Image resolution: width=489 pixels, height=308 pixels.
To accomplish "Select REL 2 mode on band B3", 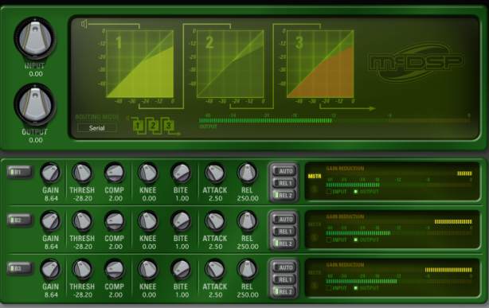I will 284,292.
